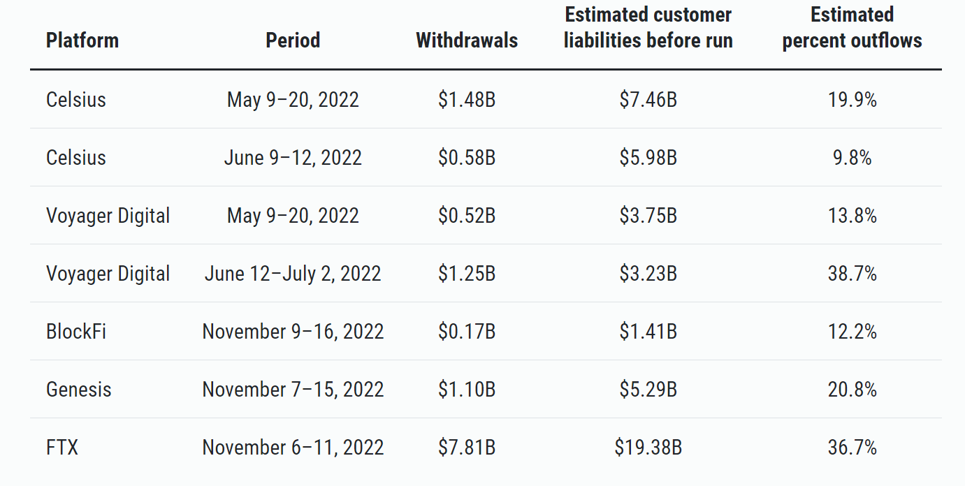Screen dimensions: 965x486
Task: Click the 38.7% outflows value
Action: tap(852, 274)
